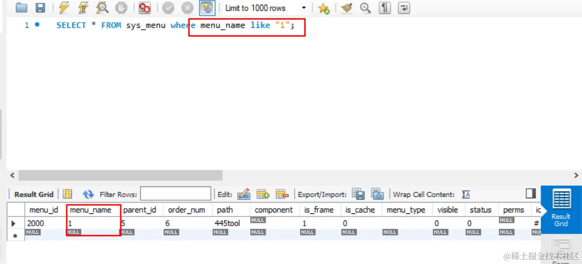Screen dimensions: 582x264
Task: Toggle wrap cell content
Action: pyautogui.click(x=466, y=194)
